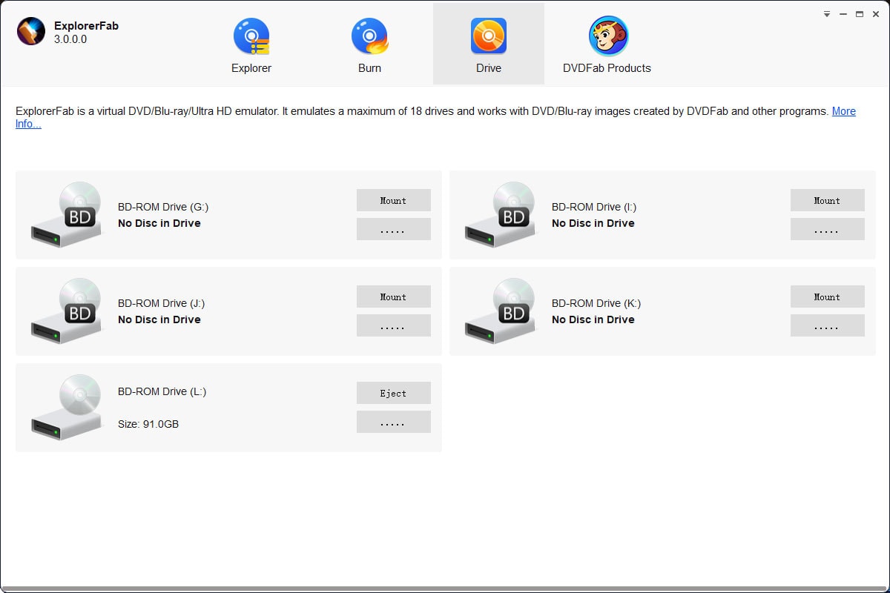Switch to the Drive tab label

(489, 68)
